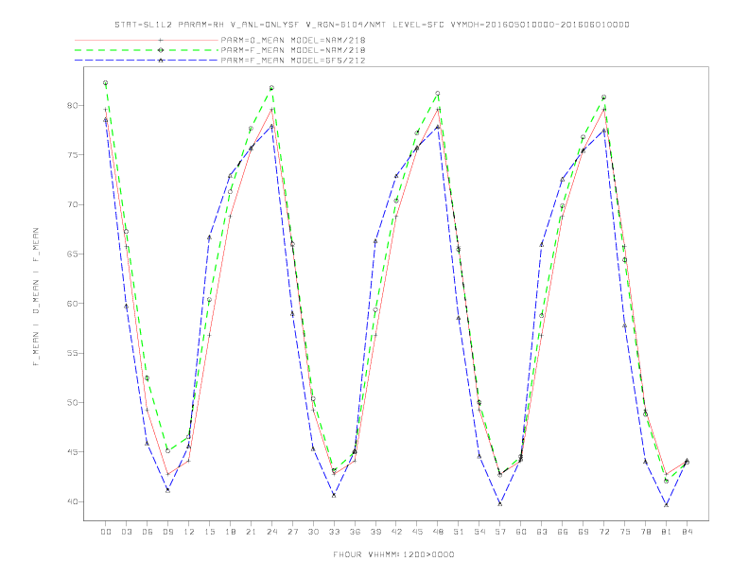Click y-axis tick label 75

click(x=72, y=155)
